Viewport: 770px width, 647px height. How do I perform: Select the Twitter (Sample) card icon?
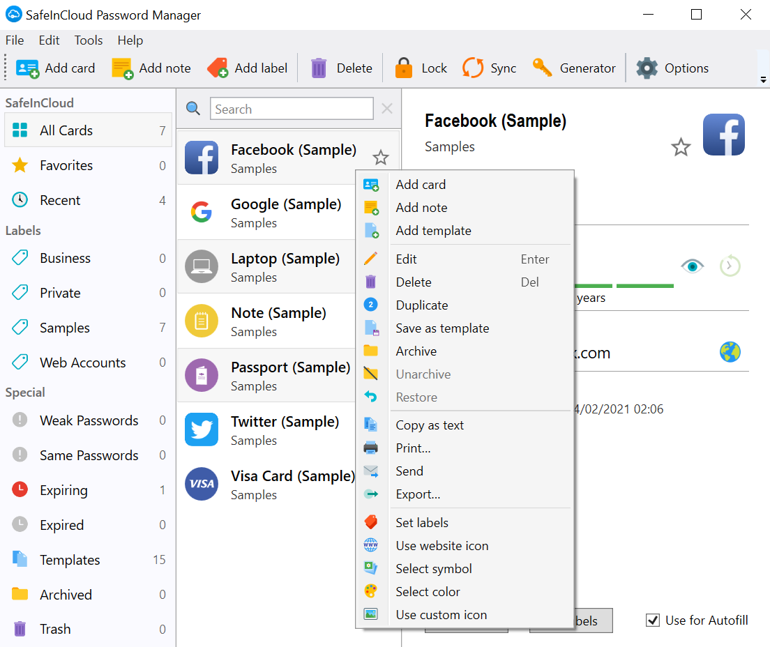202,429
